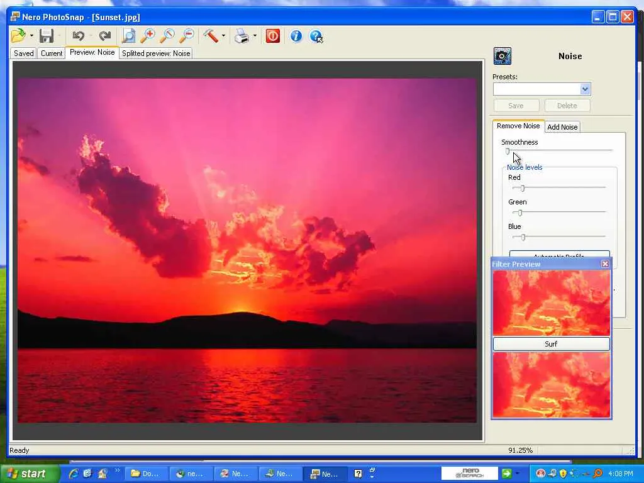Viewport: 644px width, 483px height.
Task: Click the red power exit icon
Action: click(x=273, y=36)
